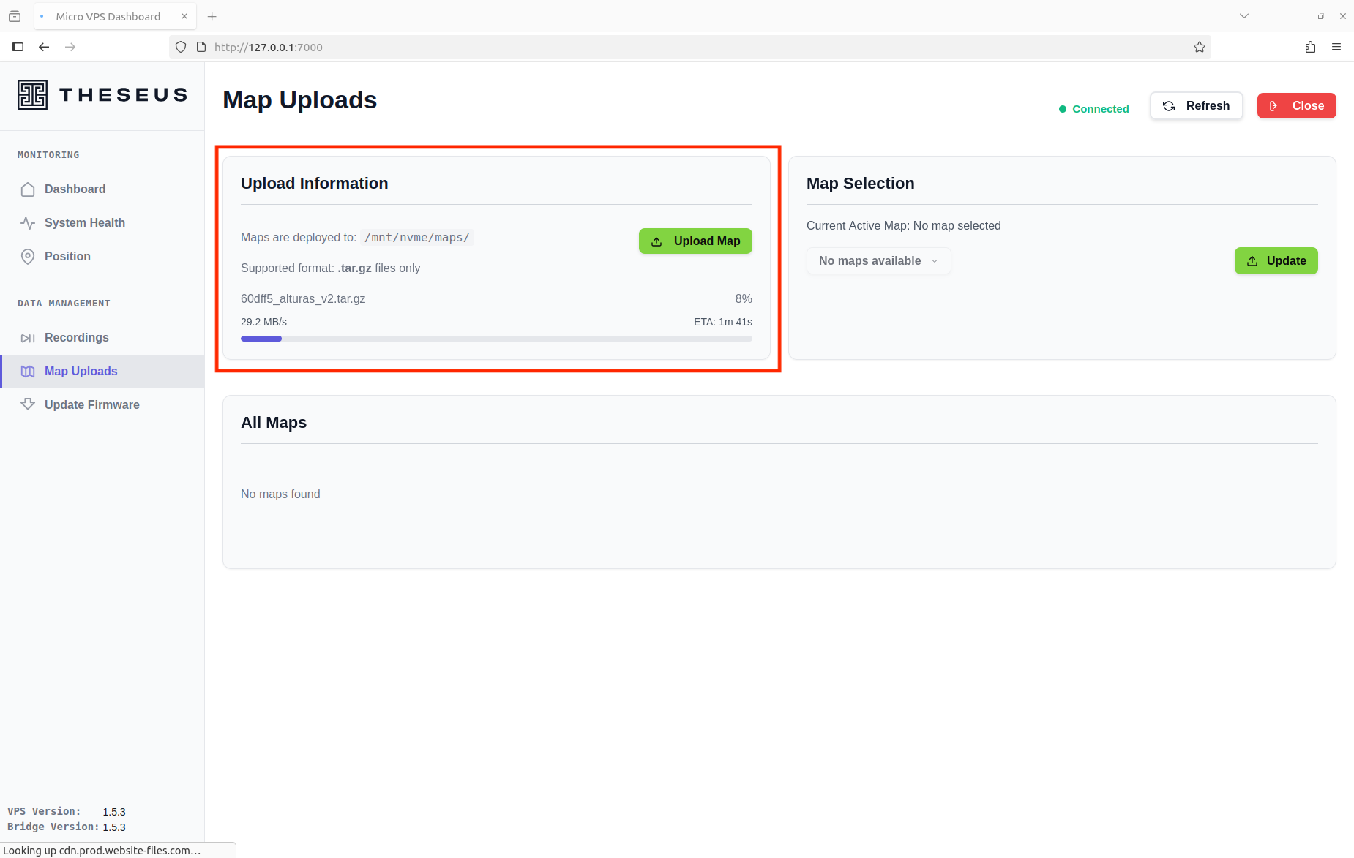Screen dimensions: 1354x858
Task: Click the Refresh button
Action: [x=1196, y=106]
